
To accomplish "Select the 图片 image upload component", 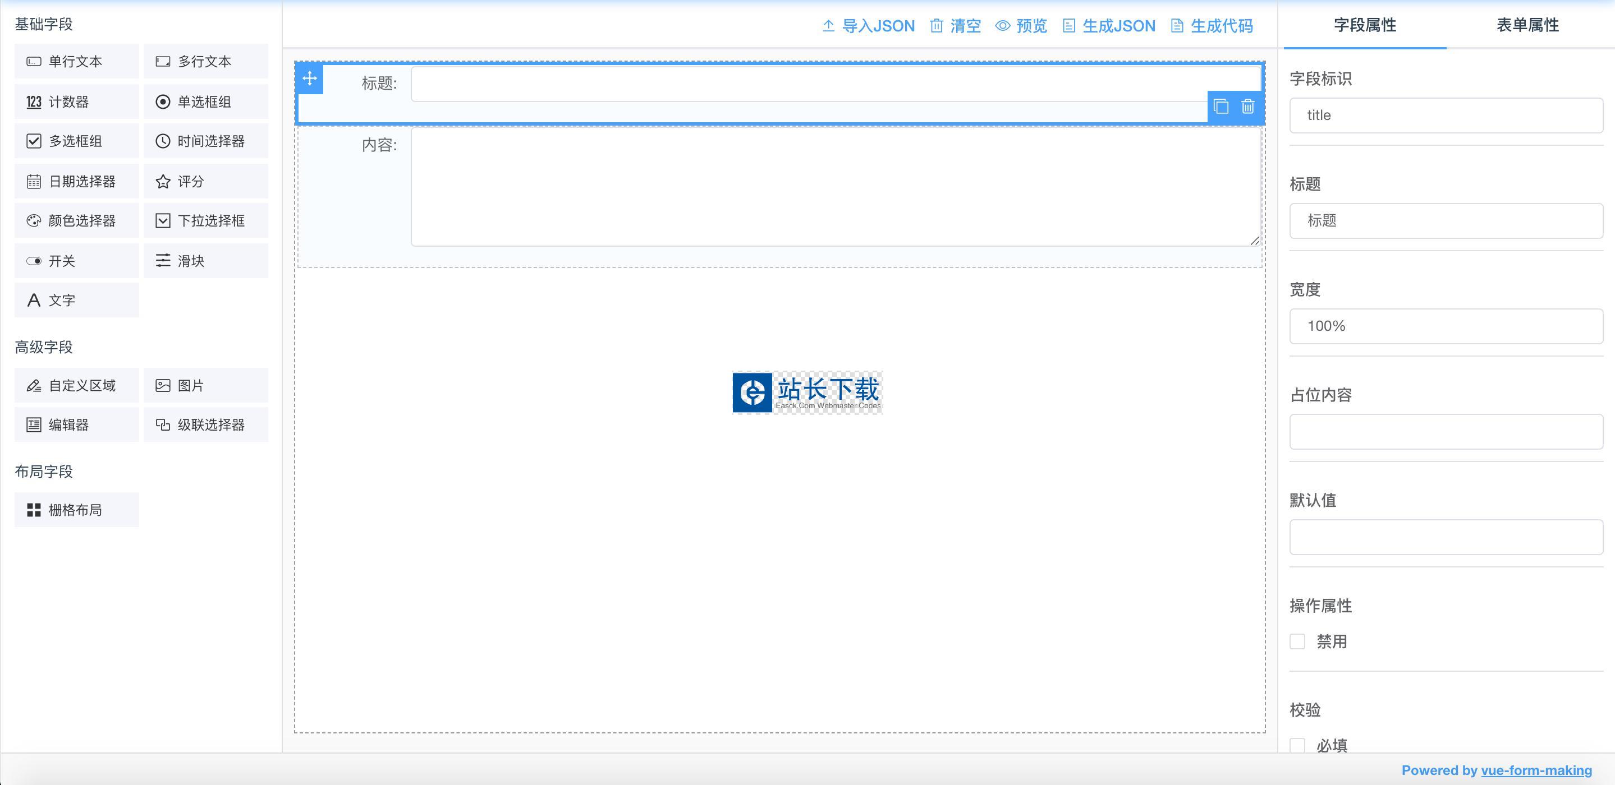I will pos(205,385).
